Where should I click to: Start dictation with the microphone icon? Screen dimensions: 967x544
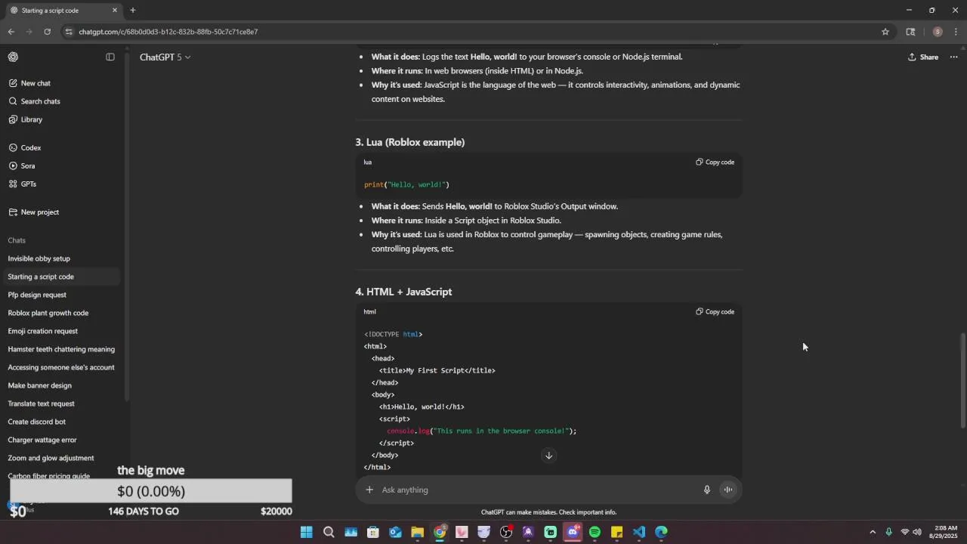[707, 490]
